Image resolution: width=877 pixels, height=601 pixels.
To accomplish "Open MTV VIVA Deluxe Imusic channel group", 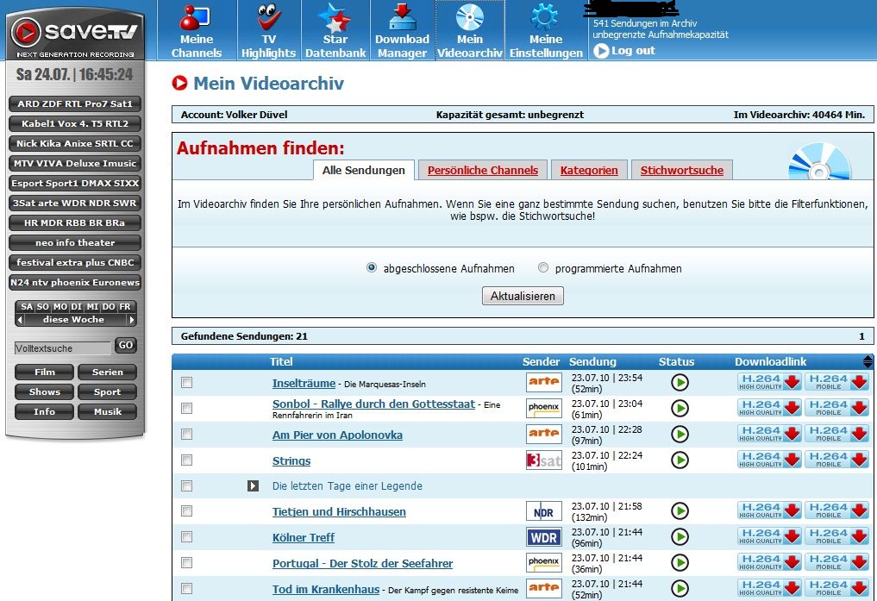I will coord(75,163).
